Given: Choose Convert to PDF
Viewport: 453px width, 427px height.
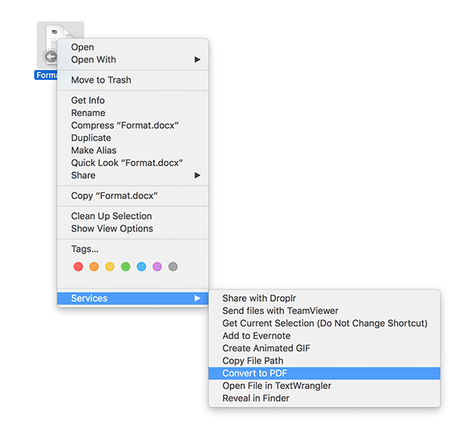Looking at the screenshot, I should point(325,373).
